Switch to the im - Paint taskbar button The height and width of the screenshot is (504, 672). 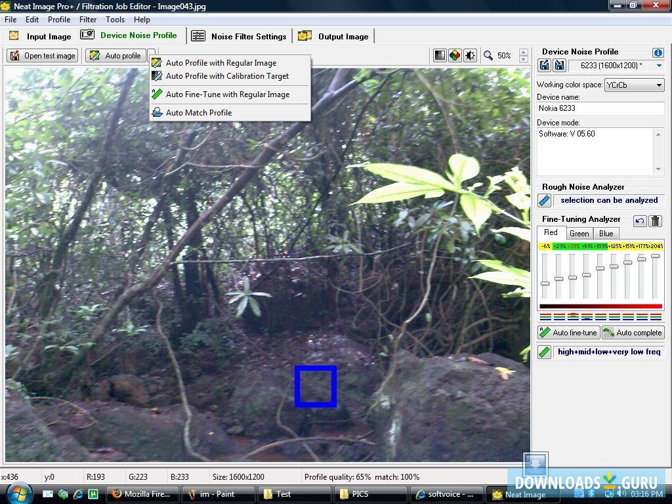pos(218,494)
